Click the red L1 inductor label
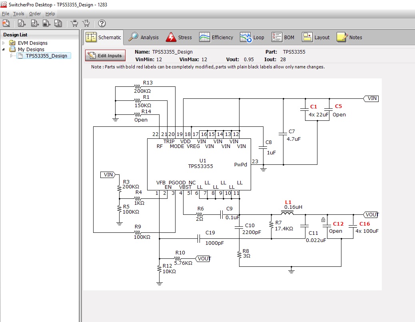Screen dimensions: 415x322 point(288,202)
